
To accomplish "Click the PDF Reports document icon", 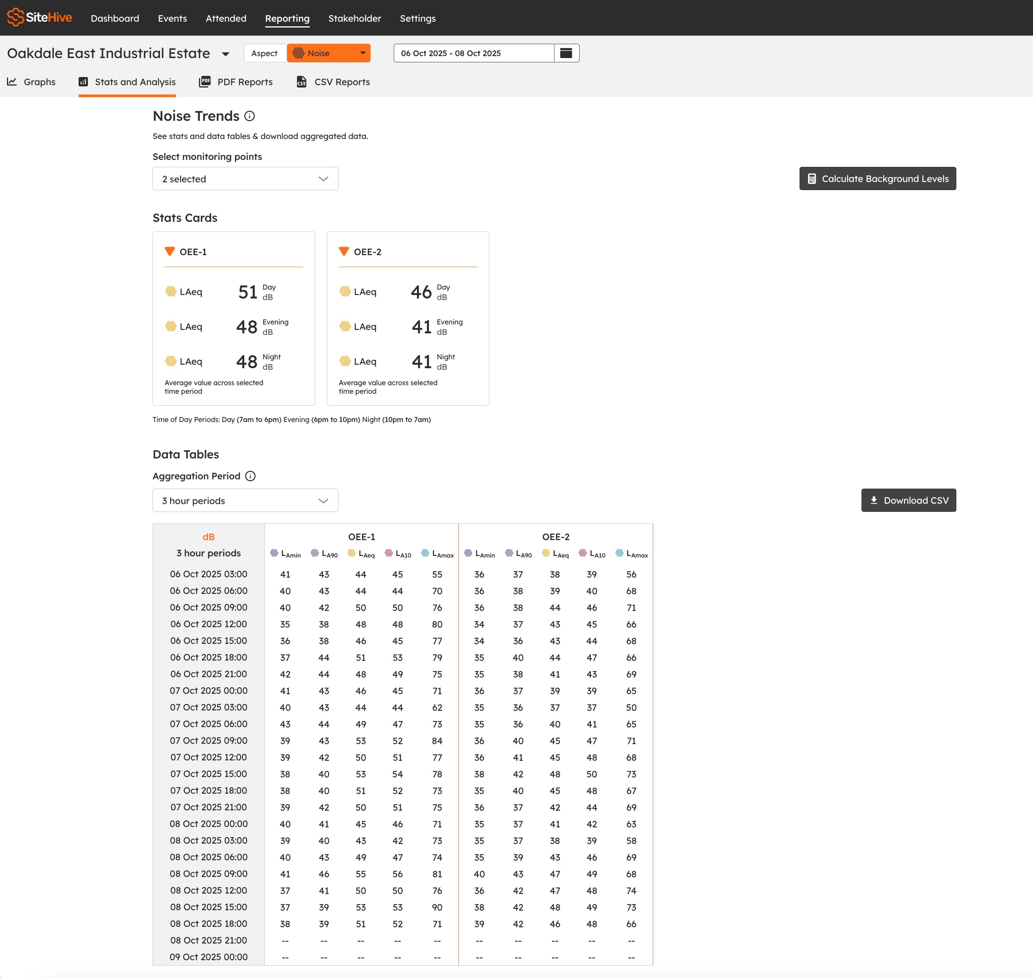I will (x=205, y=82).
